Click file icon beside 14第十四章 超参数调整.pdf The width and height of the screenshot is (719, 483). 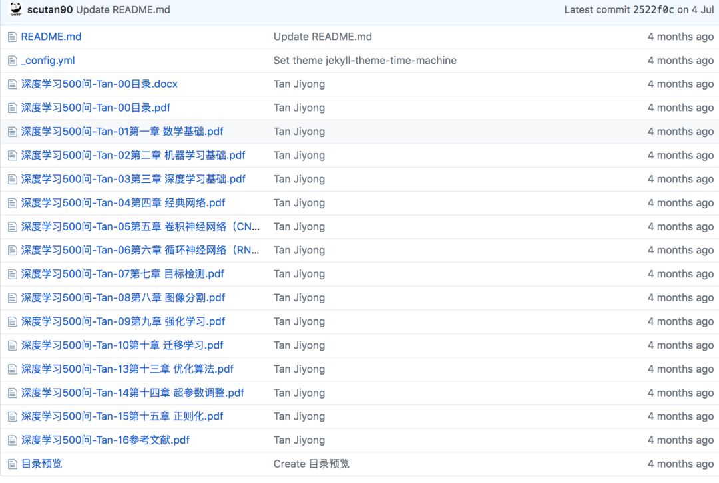coord(13,394)
